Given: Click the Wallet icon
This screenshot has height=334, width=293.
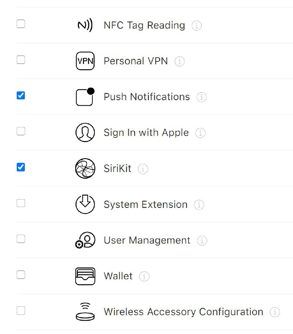Looking at the screenshot, I should [x=85, y=276].
